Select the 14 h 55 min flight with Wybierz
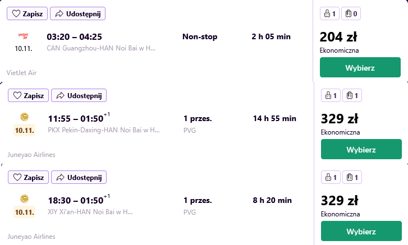The height and width of the screenshot is (245, 408). coord(361,149)
